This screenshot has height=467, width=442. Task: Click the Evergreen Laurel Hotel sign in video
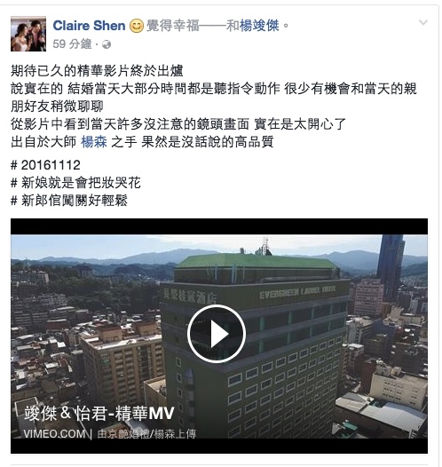click(297, 292)
